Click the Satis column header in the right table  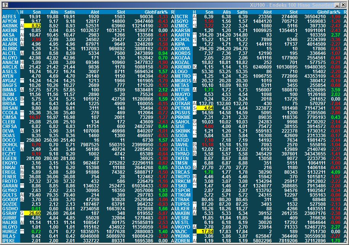point(242,12)
